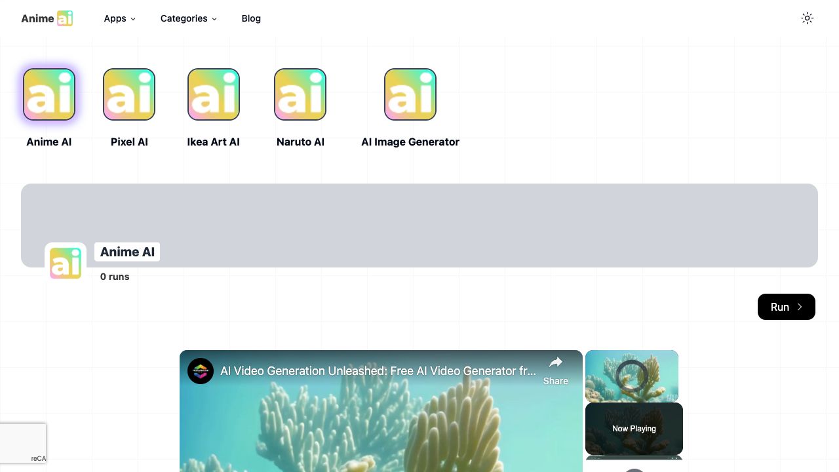Open the Anime AI app icon
The width and height of the screenshot is (839, 472).
49,94
